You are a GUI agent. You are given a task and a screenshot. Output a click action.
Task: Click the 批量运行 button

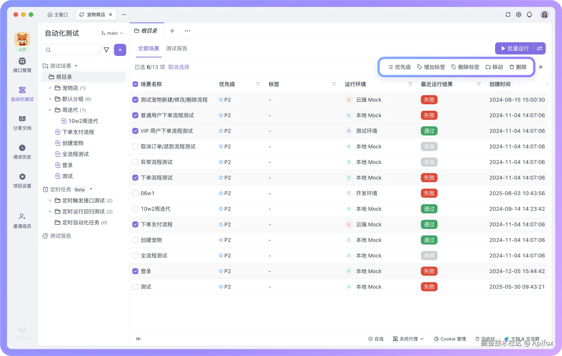(514, 49)
